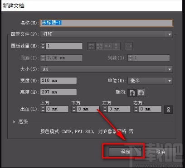The image size is (185, 168).
Task: Adjust the 上方 top bleed stepper arrows
Action: pos(43,109)
